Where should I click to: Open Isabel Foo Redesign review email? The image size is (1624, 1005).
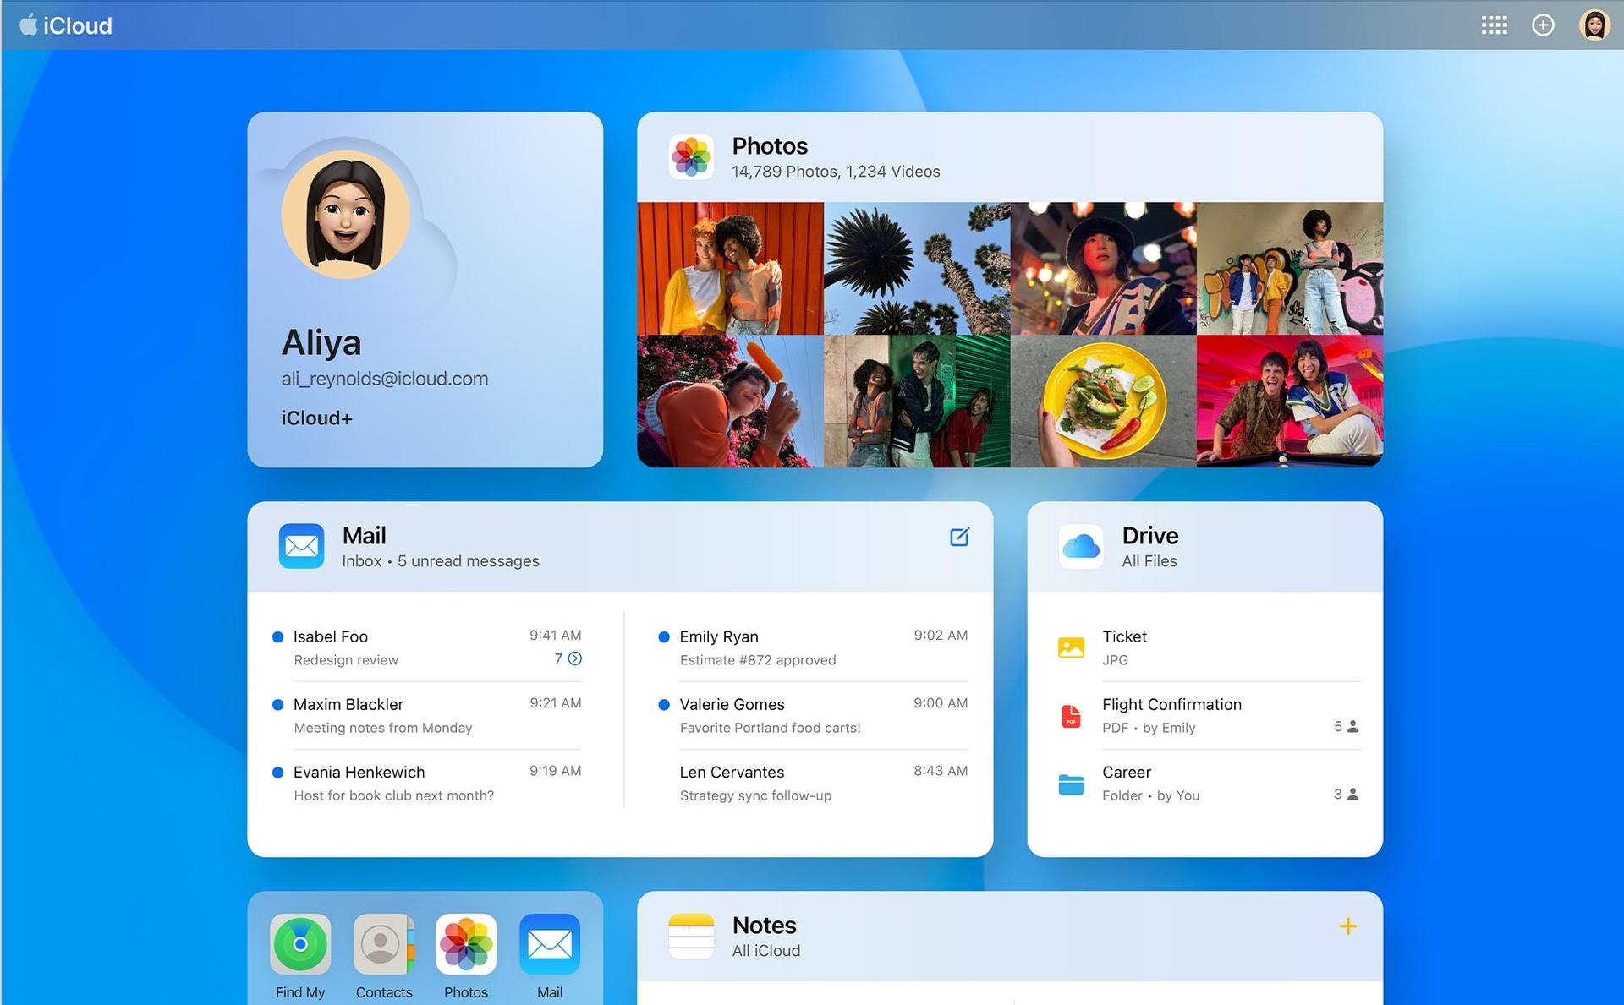click(x=426, y=647)
